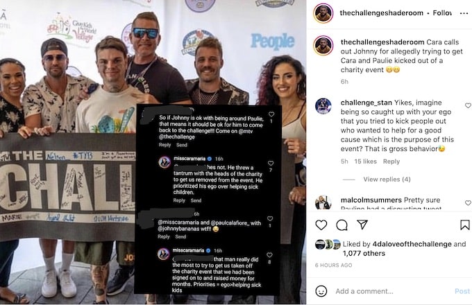Viewport: 472px width, 305px height.
Task: Open malcolmsummers' profile avatar
Action: (323, 202)
